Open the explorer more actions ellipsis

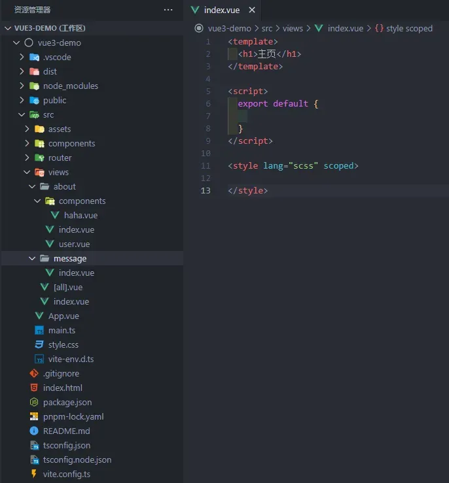click(x=168, y=10)
